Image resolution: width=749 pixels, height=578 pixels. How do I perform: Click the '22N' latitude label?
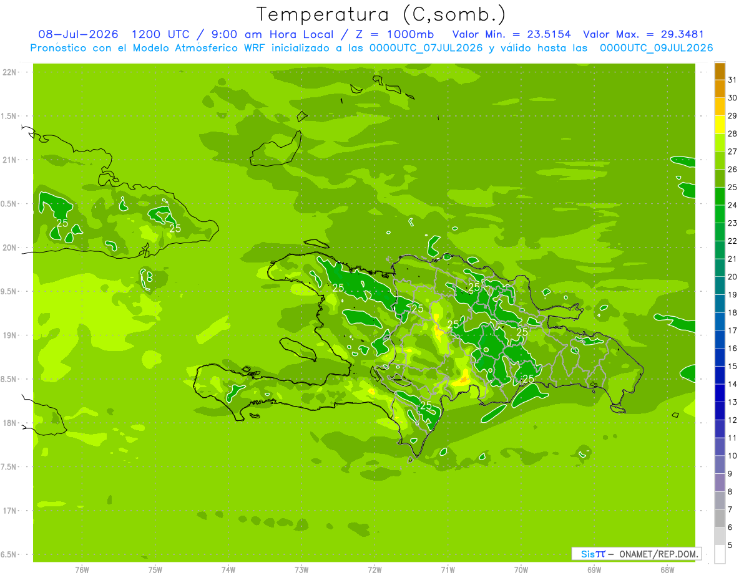[11, 72]
